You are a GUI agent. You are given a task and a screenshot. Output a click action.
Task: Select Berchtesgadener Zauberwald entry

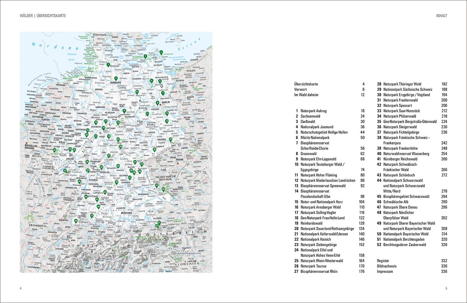(412, 245)
